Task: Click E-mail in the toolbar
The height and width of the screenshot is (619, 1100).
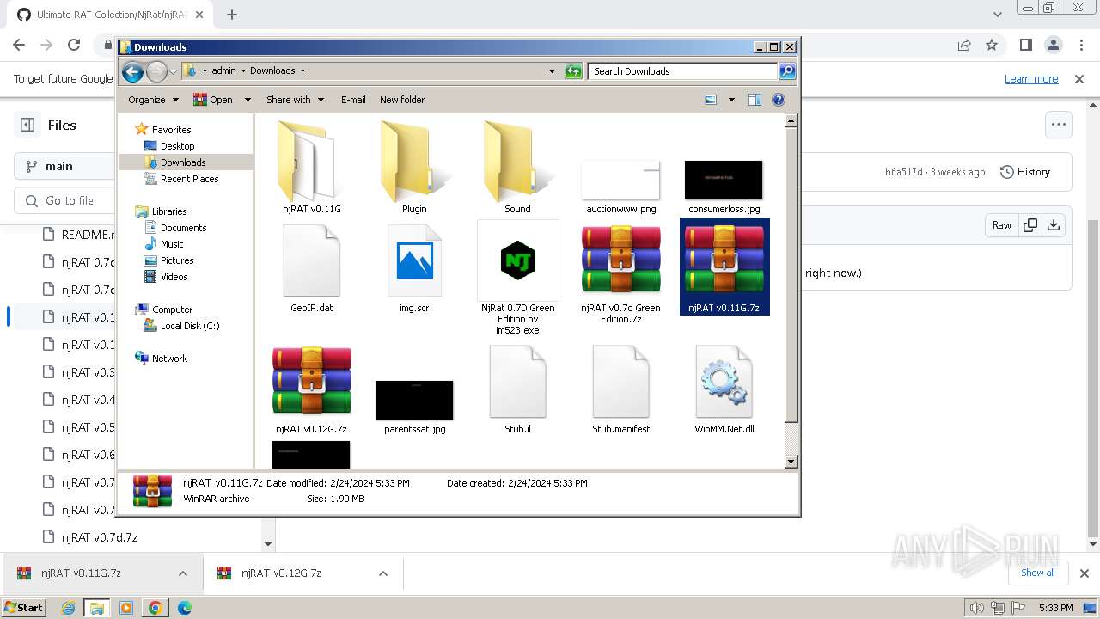Action: coord(353,100)
